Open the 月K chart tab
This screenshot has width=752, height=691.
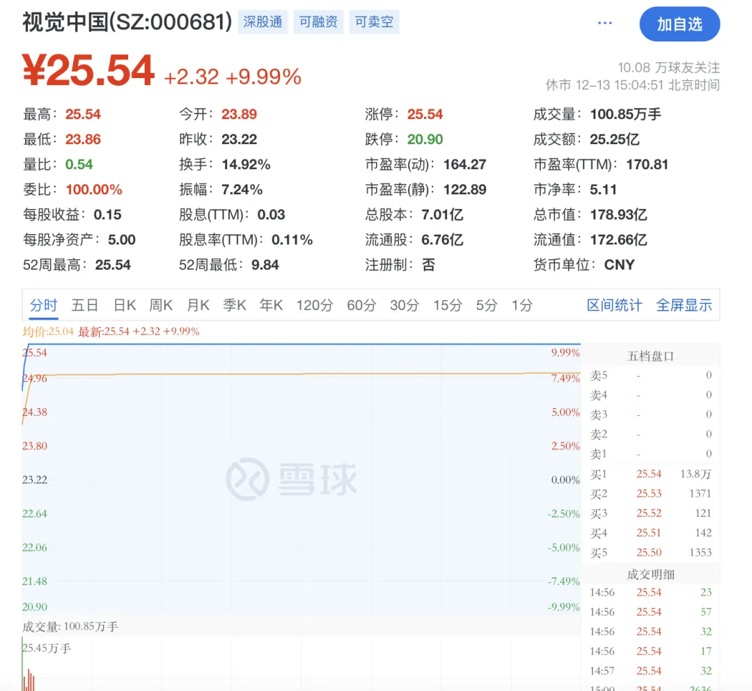click(x=198, y=305)
